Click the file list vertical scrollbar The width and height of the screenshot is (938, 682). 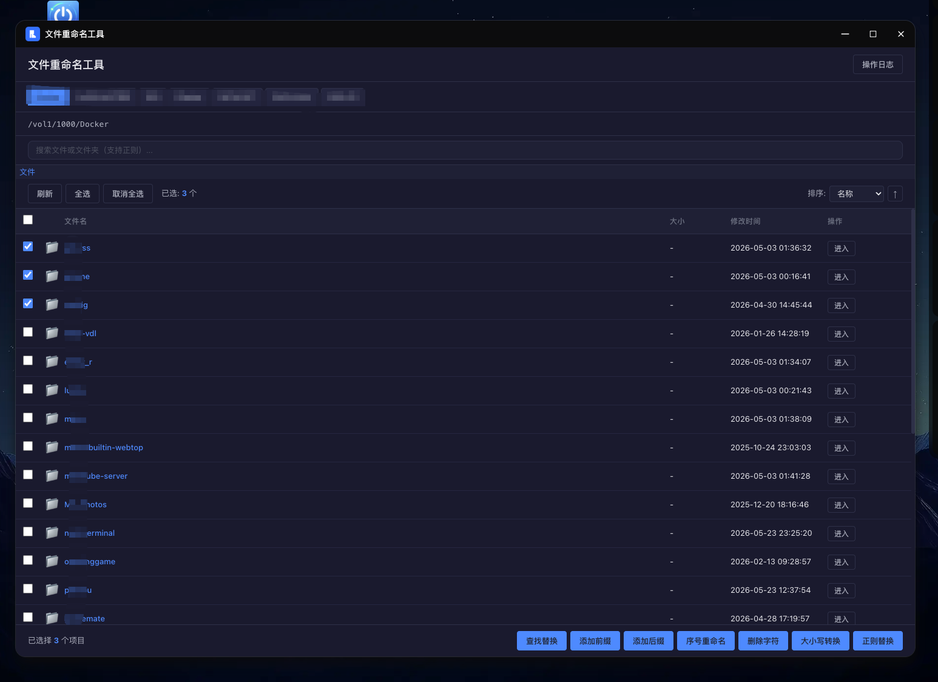point(913,322)
